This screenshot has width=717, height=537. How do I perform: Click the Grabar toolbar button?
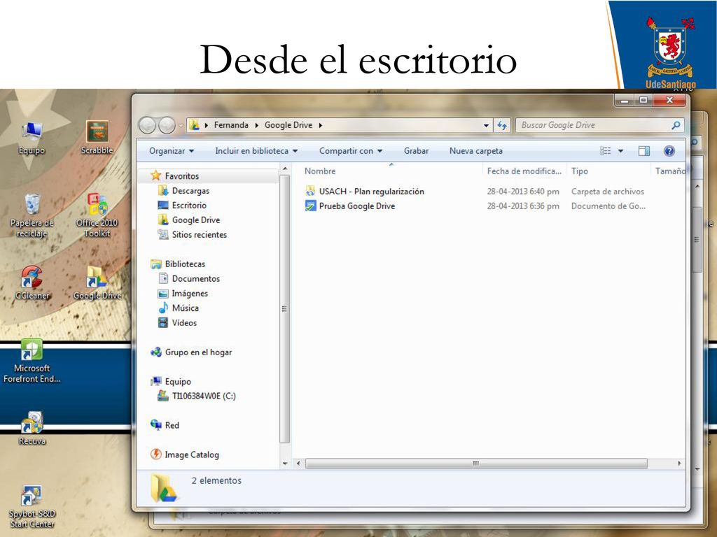point(416,151)
